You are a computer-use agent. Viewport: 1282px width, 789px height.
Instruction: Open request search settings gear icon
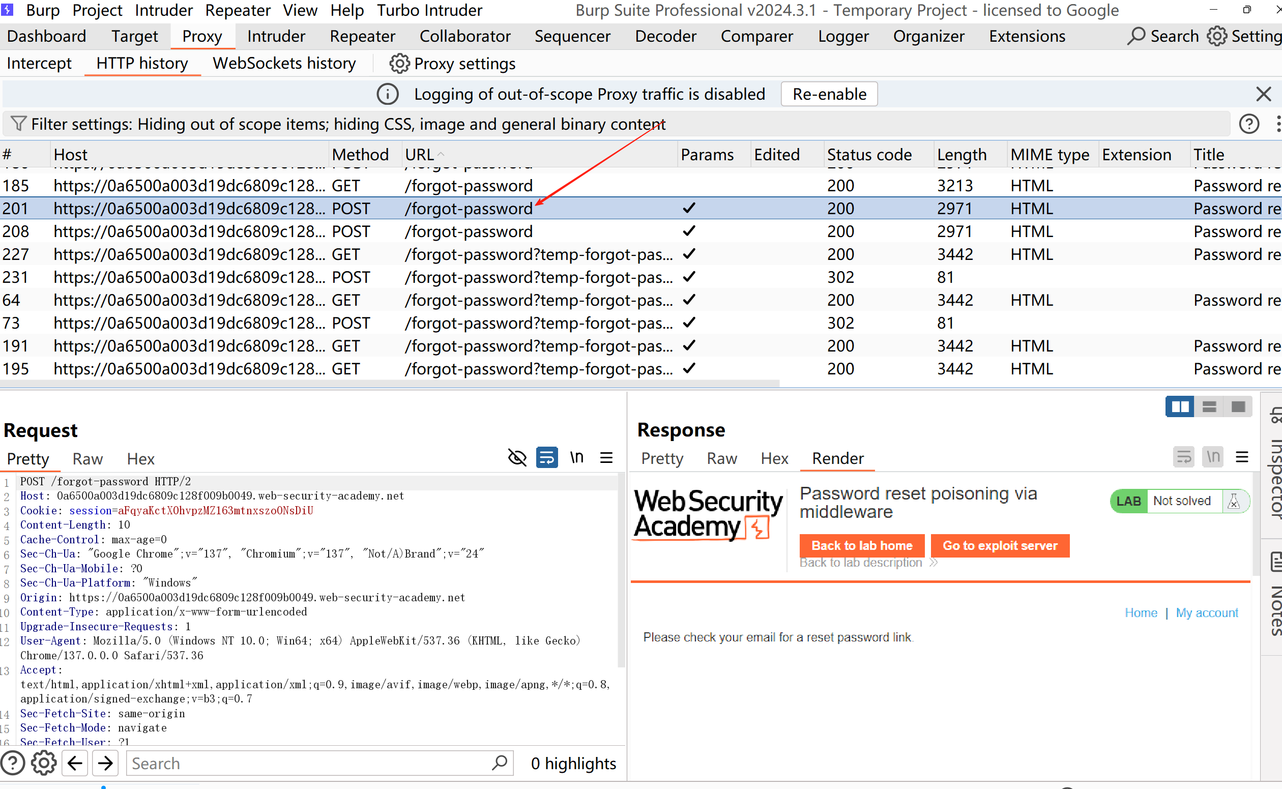point(44,764)
